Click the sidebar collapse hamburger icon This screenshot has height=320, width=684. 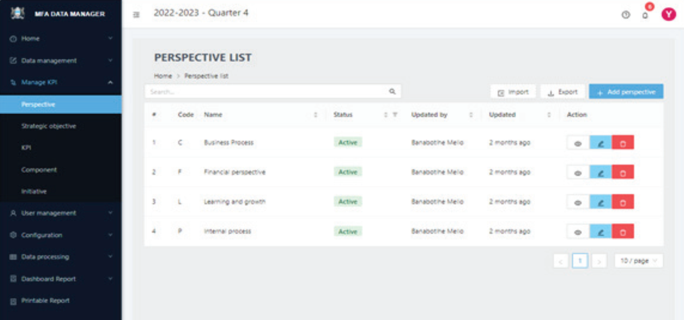[x=136, y=15]
